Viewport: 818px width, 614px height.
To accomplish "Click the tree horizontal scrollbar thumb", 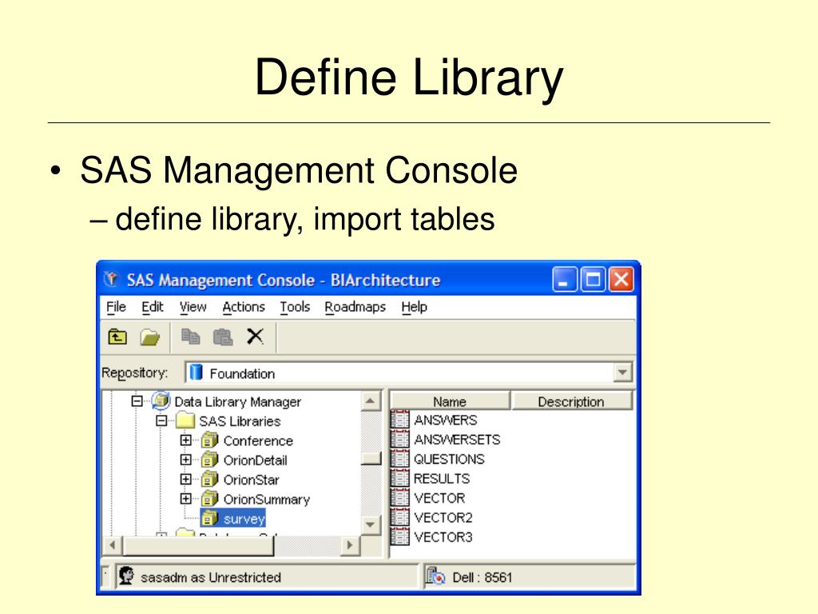I will click(x=198, y=545).
